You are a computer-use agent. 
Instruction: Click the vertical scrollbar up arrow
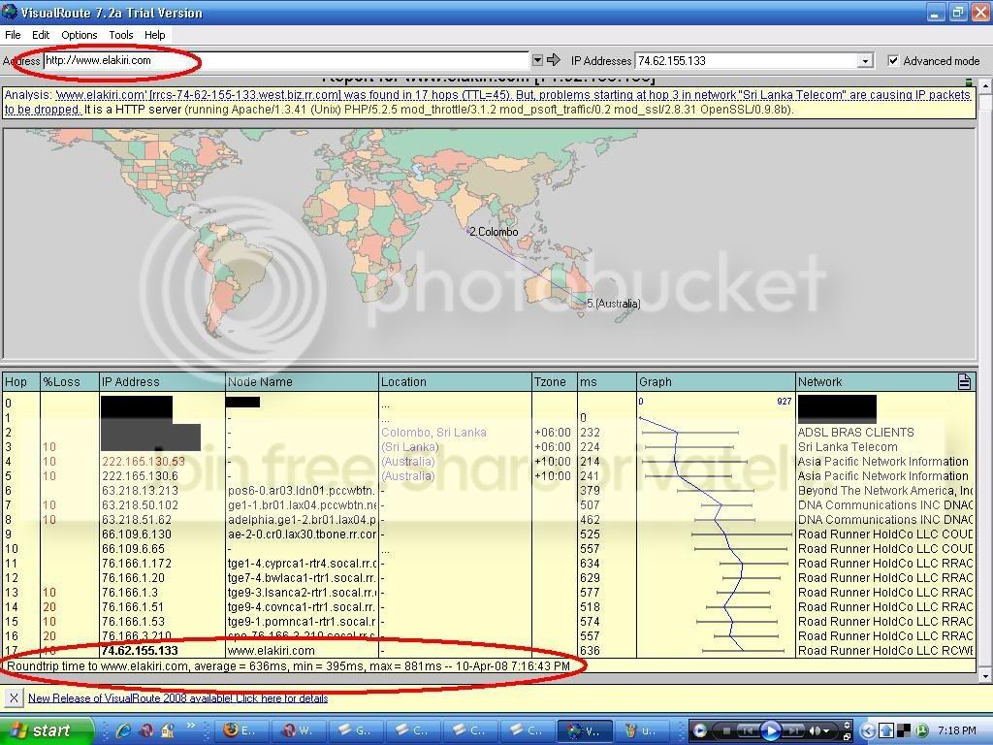985,85
